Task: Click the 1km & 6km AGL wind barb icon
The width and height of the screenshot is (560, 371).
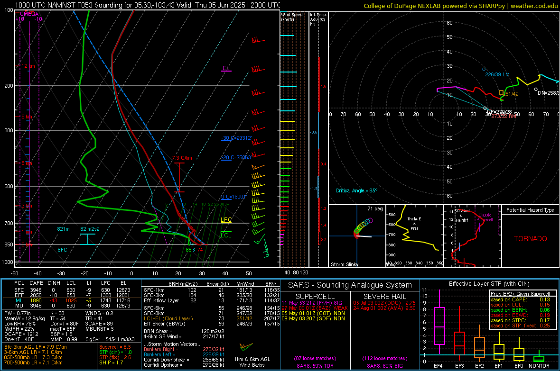Action: [x=246, y=347]
